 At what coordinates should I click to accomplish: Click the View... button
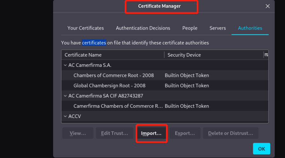(78, 133)
